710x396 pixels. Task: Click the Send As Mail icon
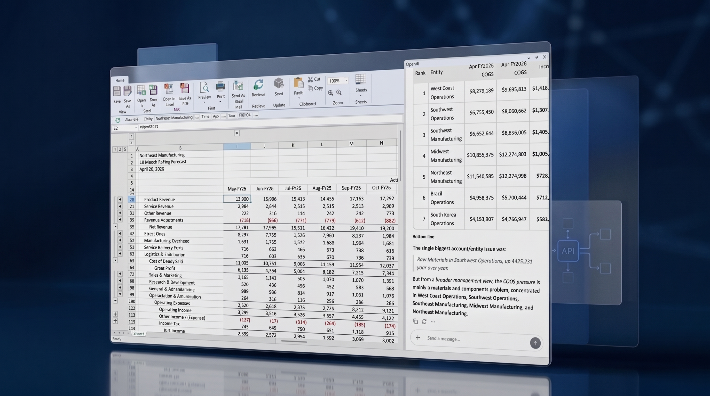coord(238,86)
